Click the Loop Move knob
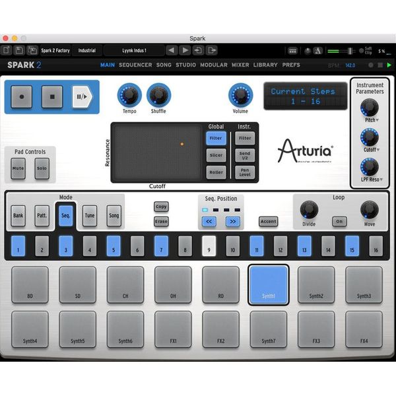 (x=369, y=210)
